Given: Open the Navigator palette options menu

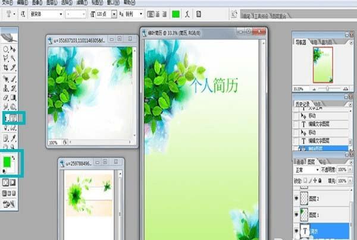Looking at the screenshot, I should coord(351,43).
